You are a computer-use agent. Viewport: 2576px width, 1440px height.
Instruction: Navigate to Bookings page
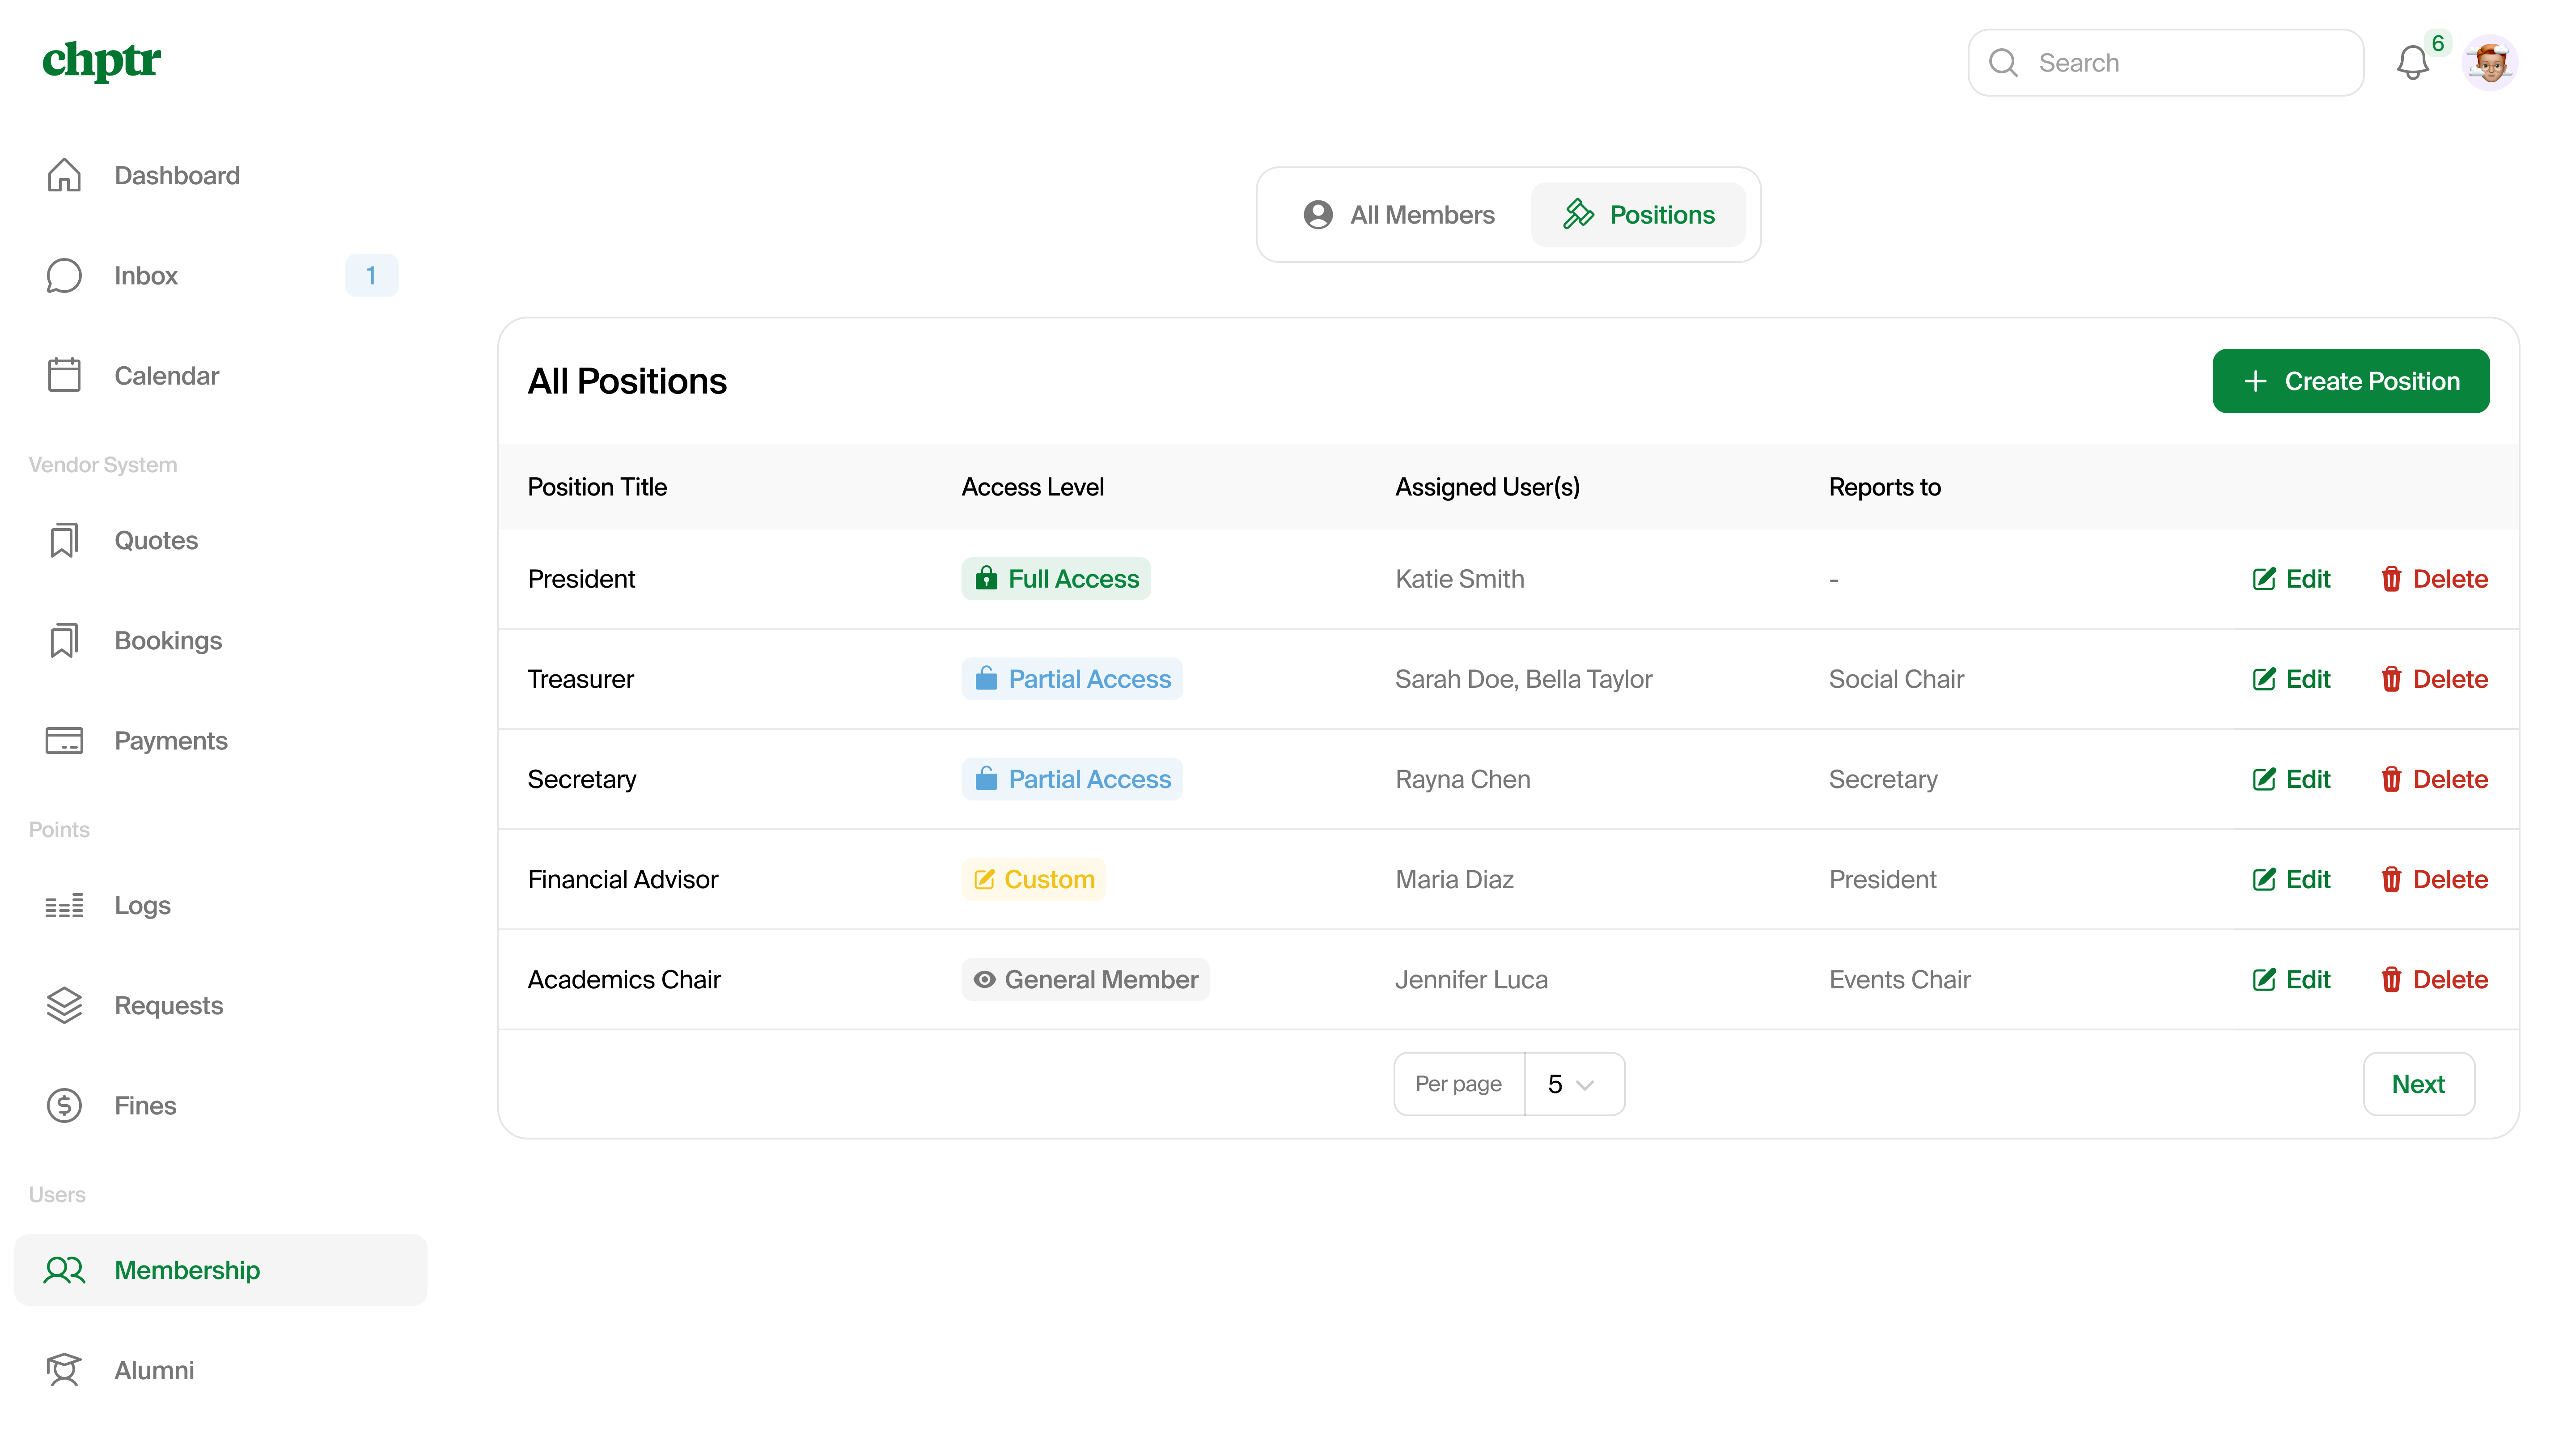220,640
